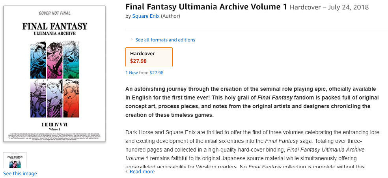
Task: Select the small cover thumbnail
Action: click(15, 160)
